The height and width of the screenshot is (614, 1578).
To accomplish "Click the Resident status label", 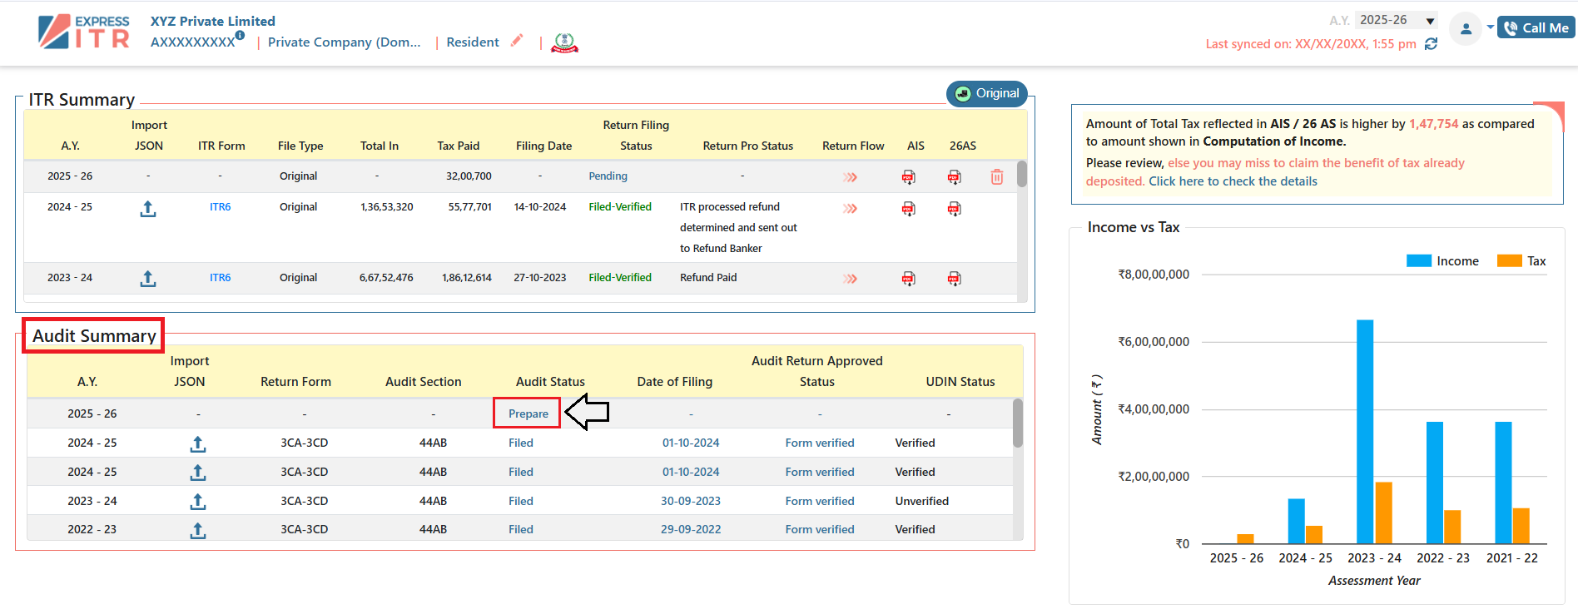I will pos(473,42).
